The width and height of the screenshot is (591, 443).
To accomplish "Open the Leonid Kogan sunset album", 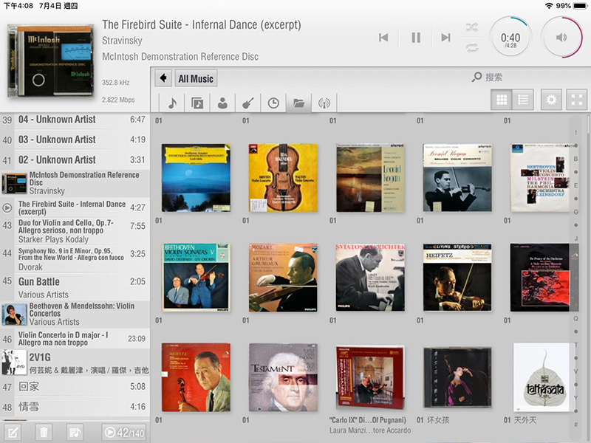I will tap(370, 178).
